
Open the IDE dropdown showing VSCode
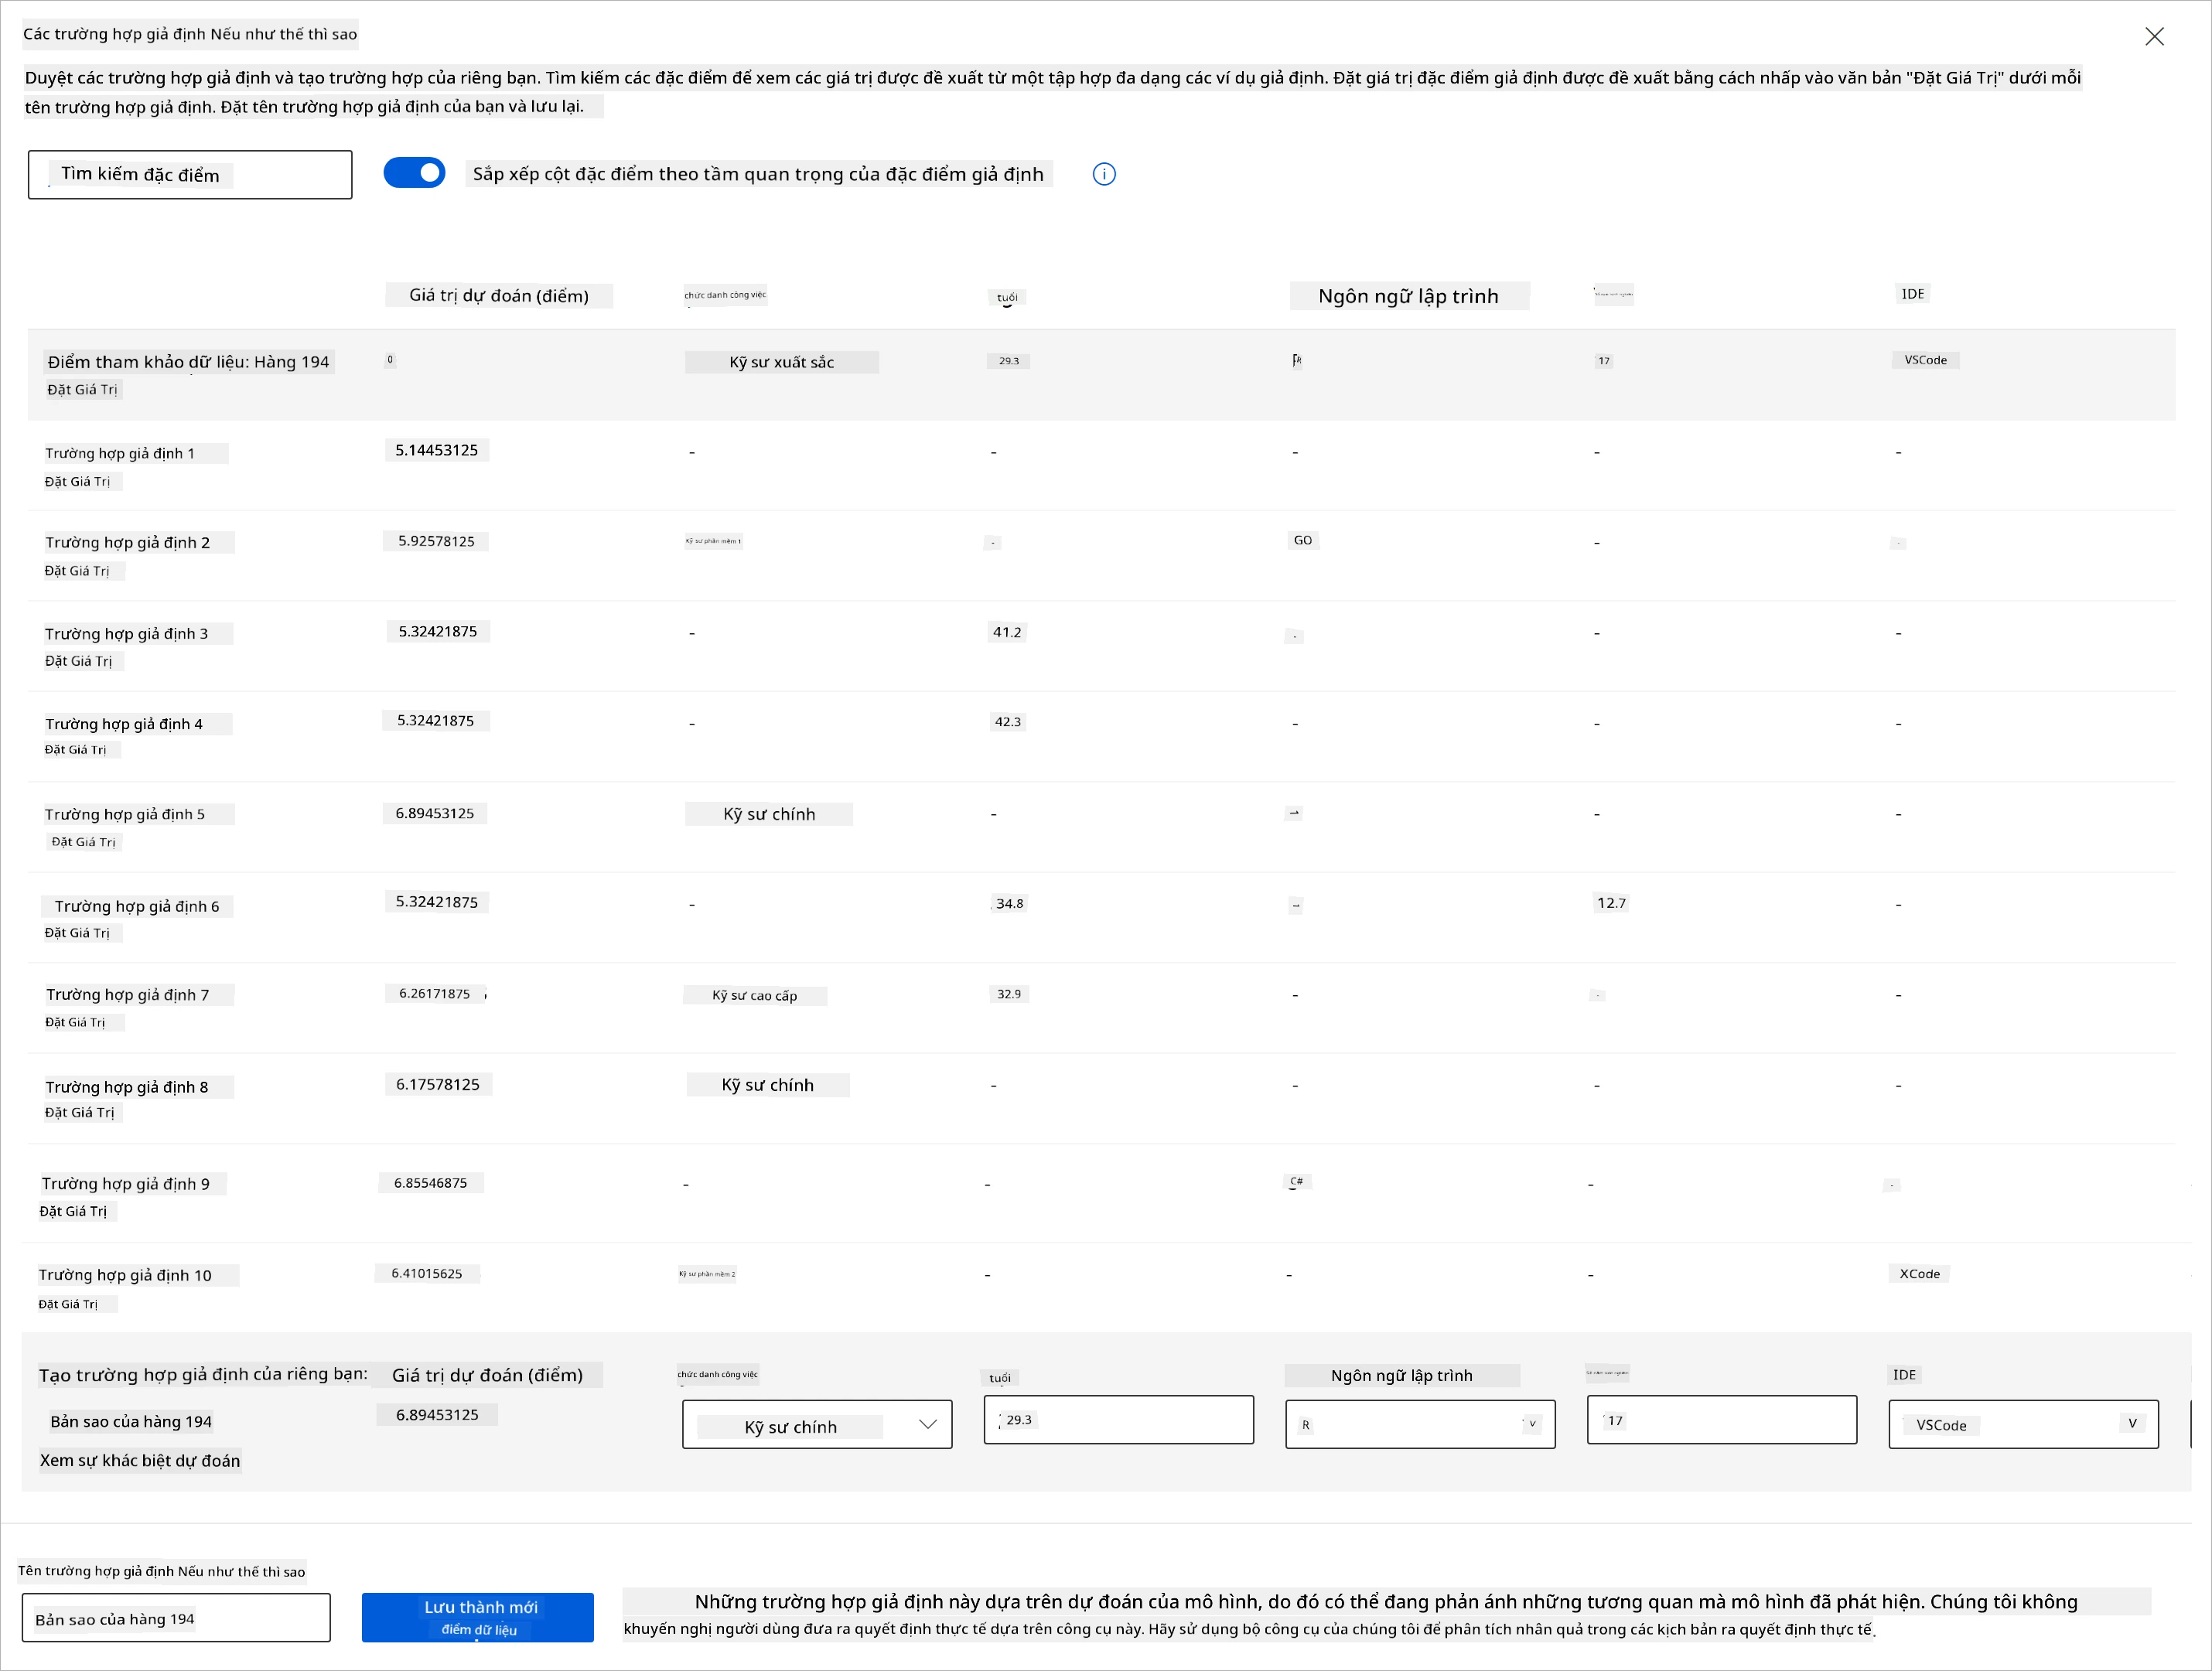[x=2023, y=1425]
